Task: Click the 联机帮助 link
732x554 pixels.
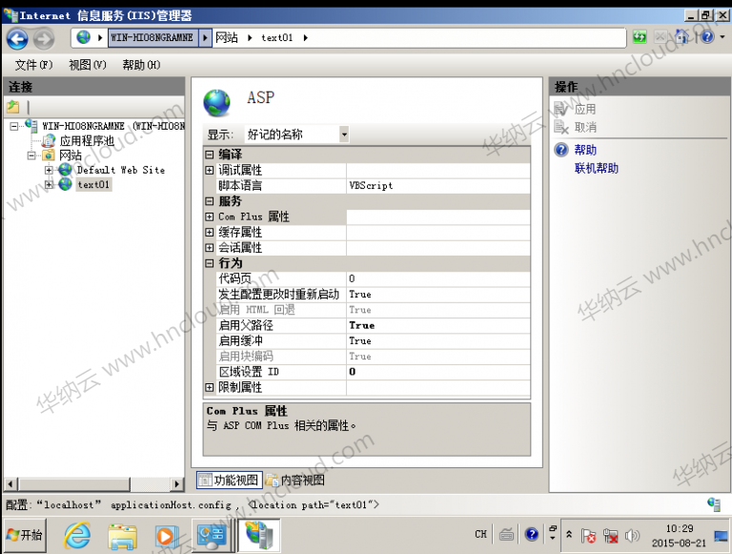Action: click(x=597, y=168)
